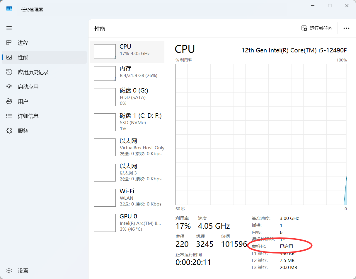Open 设置 at the sidebar bottom
This screenshot has height=279, width=356.
(44, 271)
